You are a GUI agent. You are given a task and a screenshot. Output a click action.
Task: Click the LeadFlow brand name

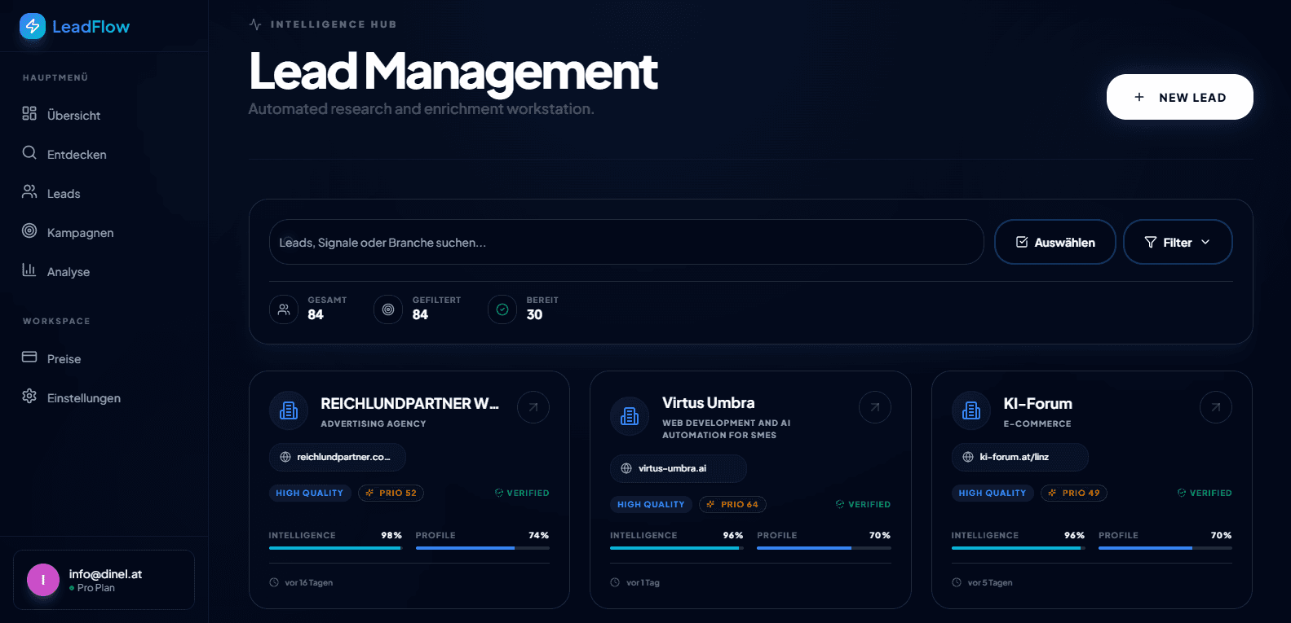tap(91, 27)
